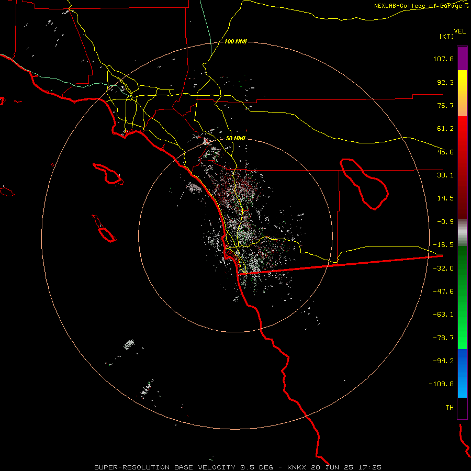Select the 61.2 scale value
The image size is (471, 471).
445,129
